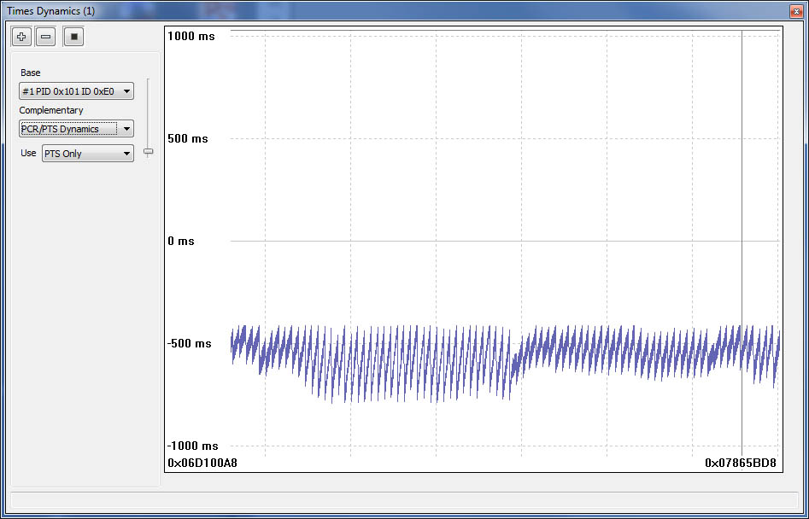Viewport: 809px width, 519px height.
Task: Click the Base label
Action: pos(31,73)
